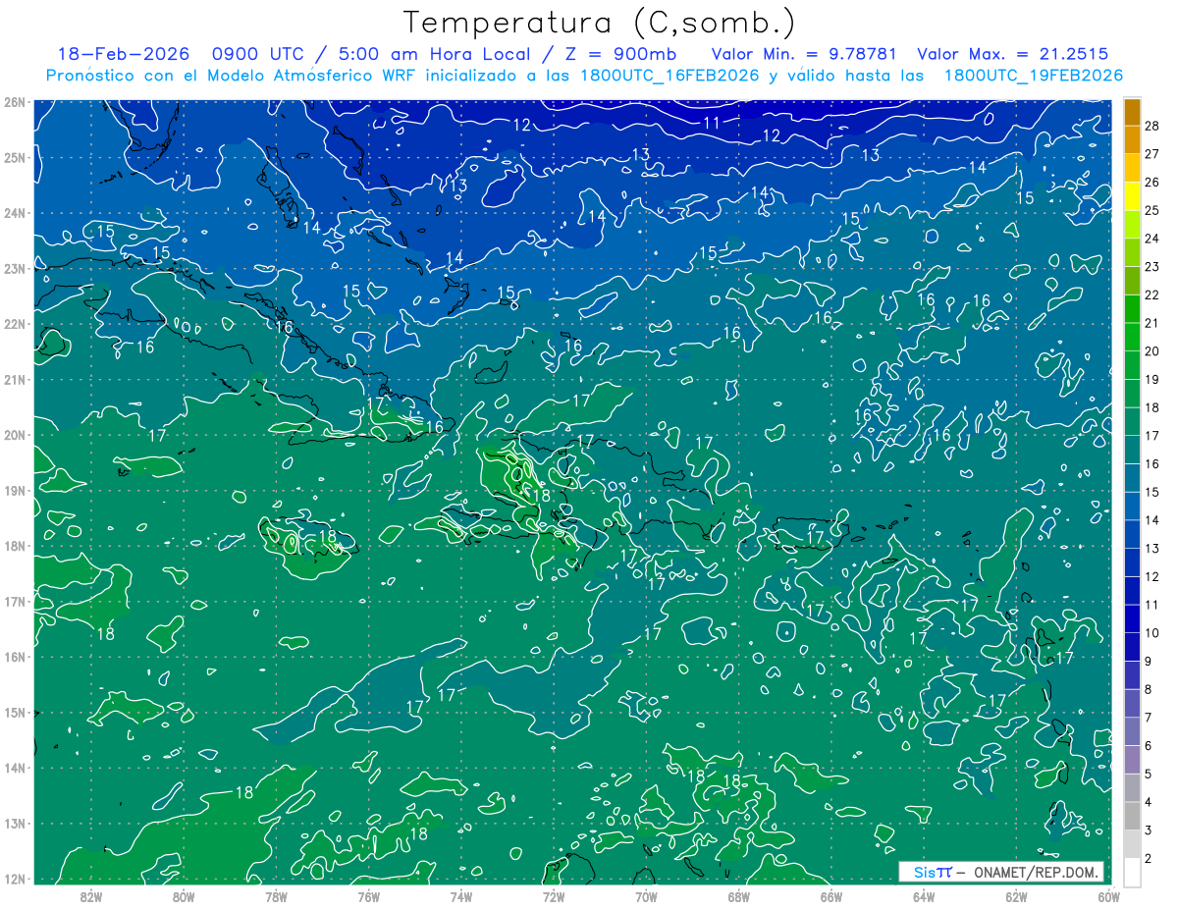Click the 'Sis' logo text beside ONAMET
This screenshot has width=1178, height=910.
(x=924, y=872)
